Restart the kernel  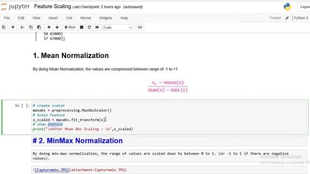click(x=89, y=27)
